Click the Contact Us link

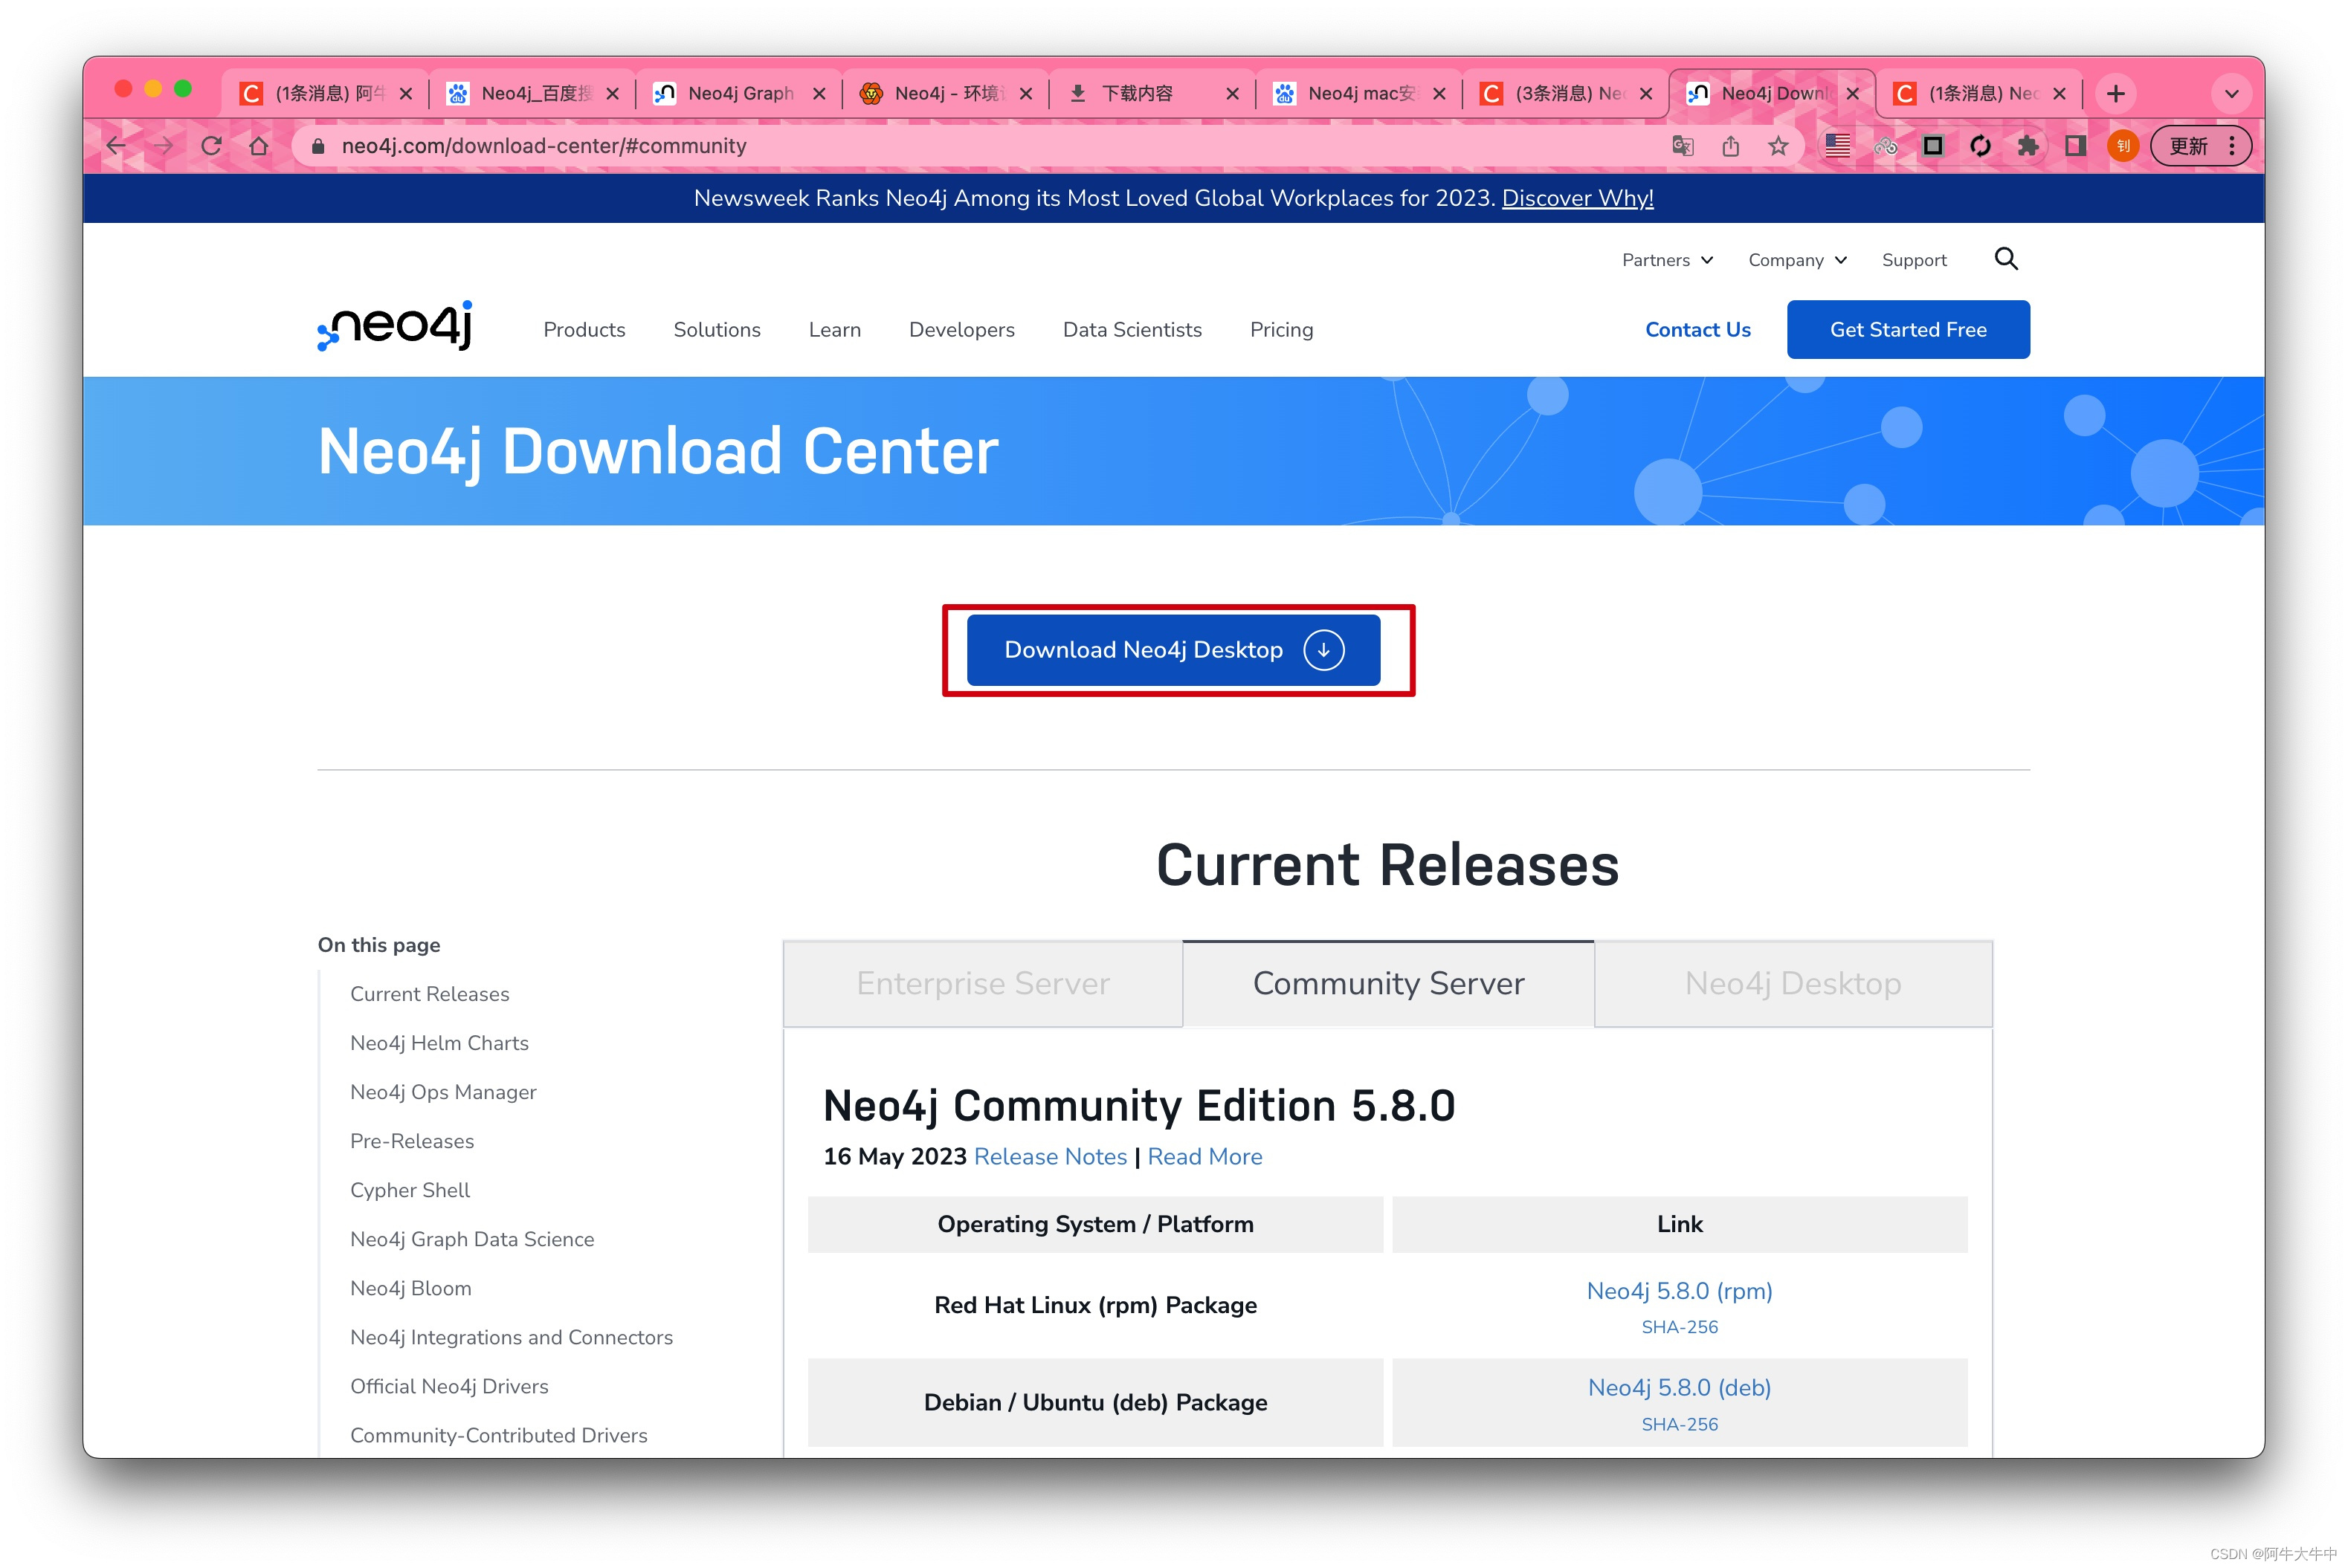(1697, 329)
